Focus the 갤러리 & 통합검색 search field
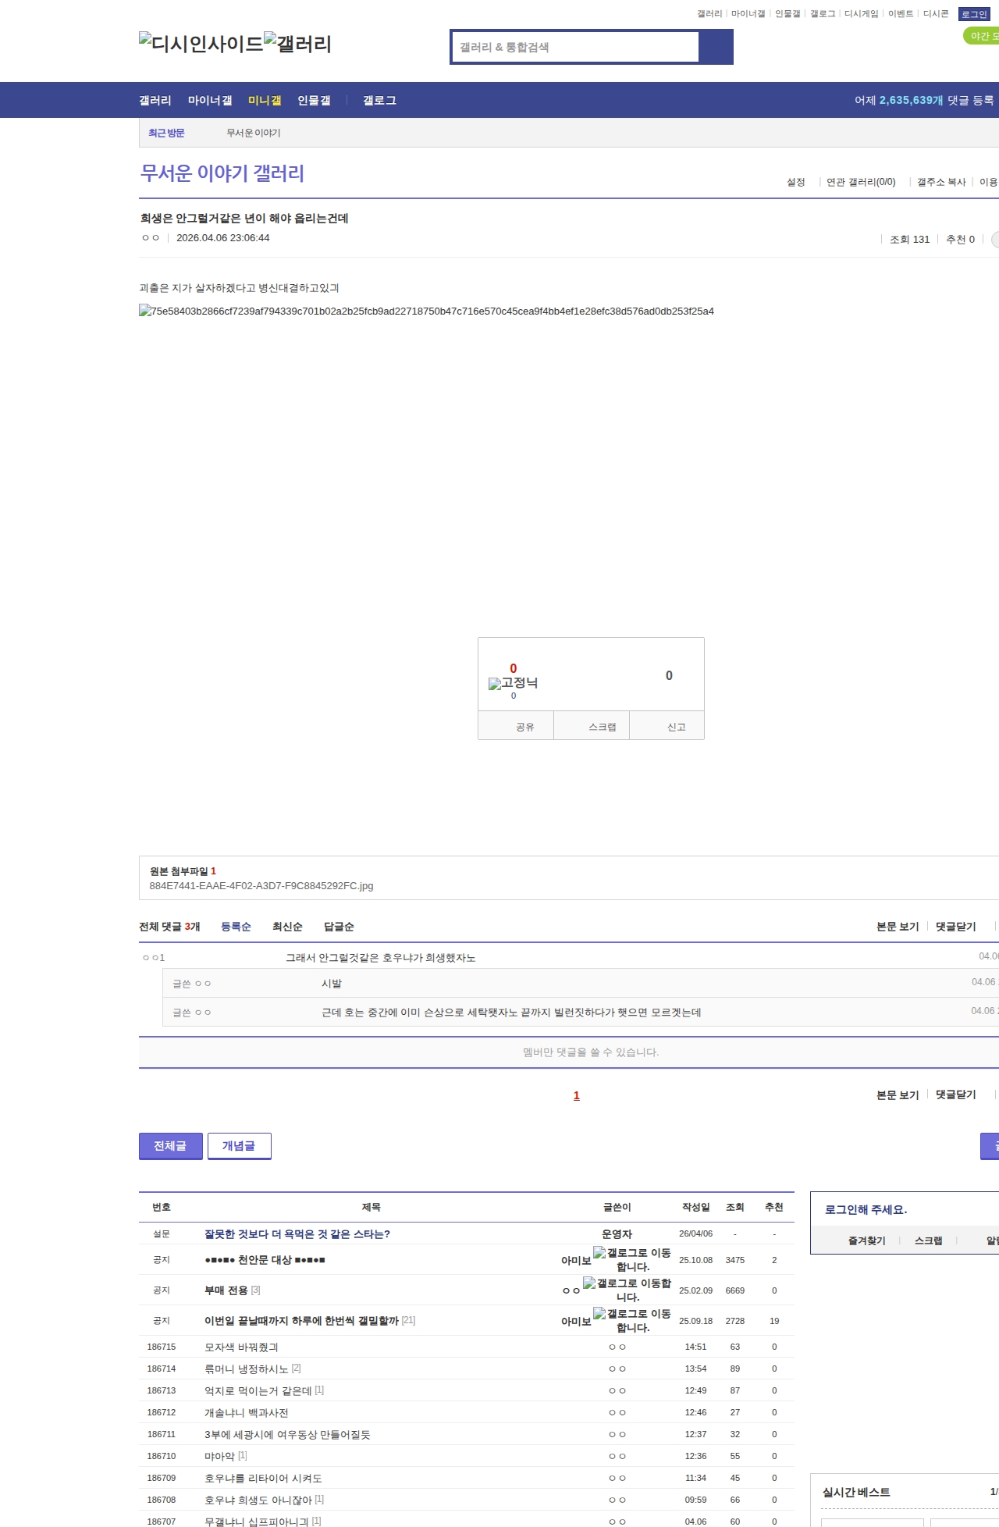Viewport: 999px width, 1527px height. click(x=575, y=47)
